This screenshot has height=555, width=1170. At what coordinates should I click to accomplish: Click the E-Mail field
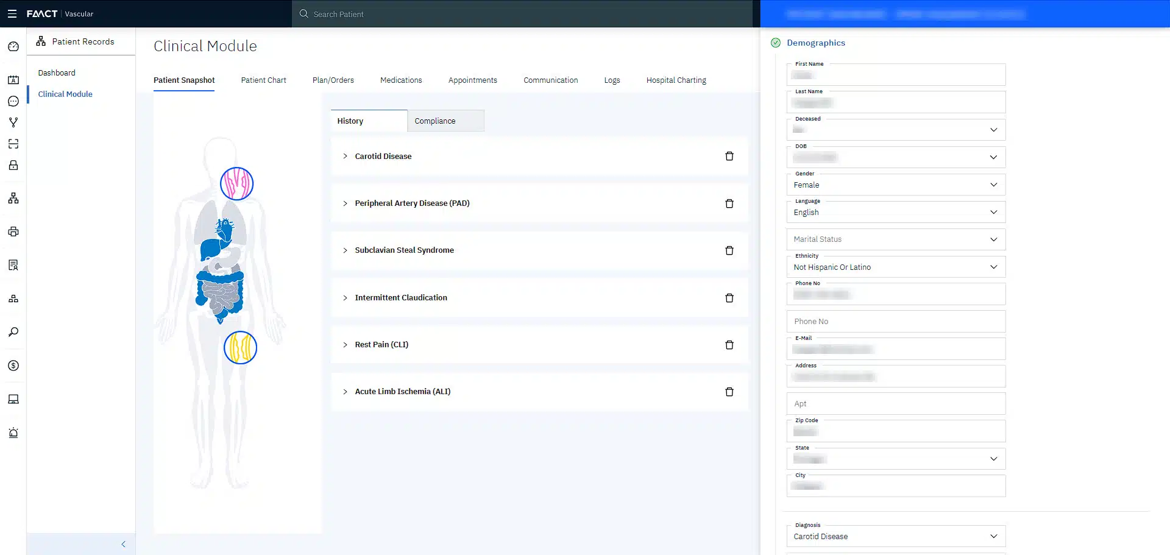point(896,349)
